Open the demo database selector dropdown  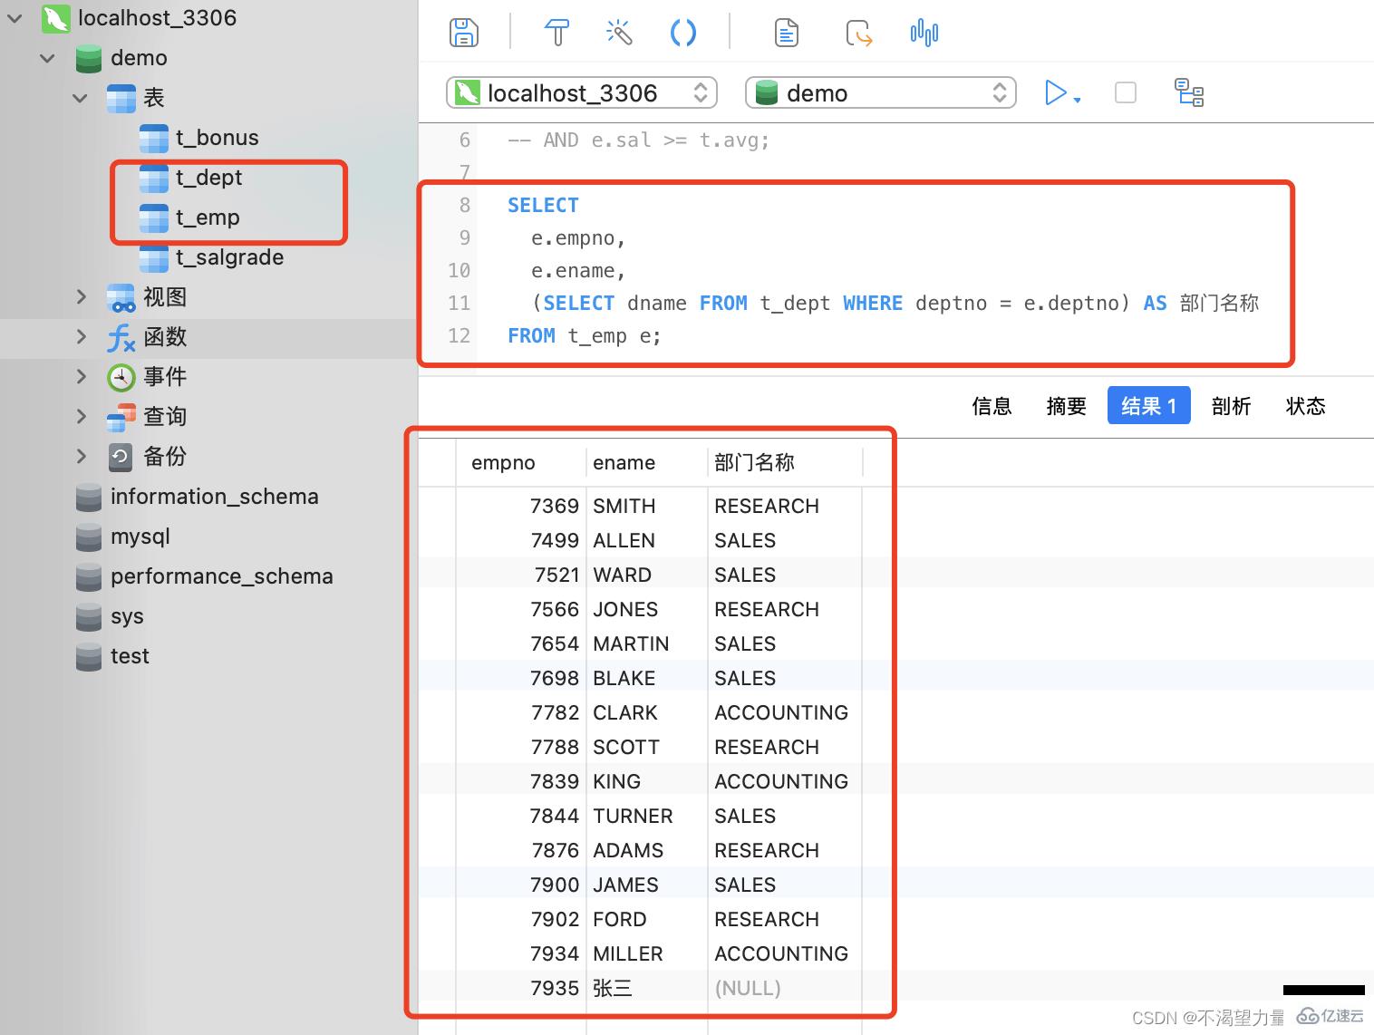click(879, 92)
